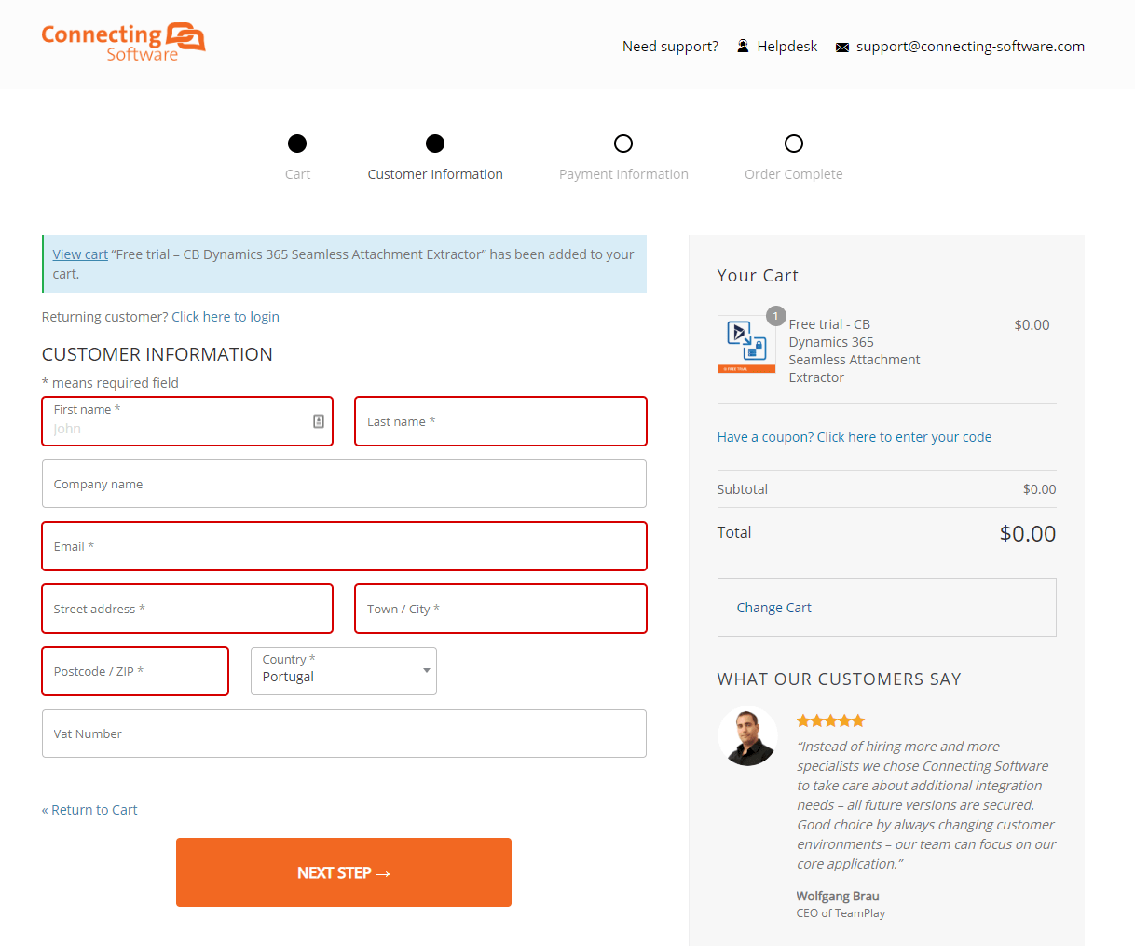Click the 'Need support?' text
The width and height of the screenshot is (1135, 946).
tap(670, 47)
